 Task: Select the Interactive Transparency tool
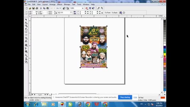click(x=26, y=48)
